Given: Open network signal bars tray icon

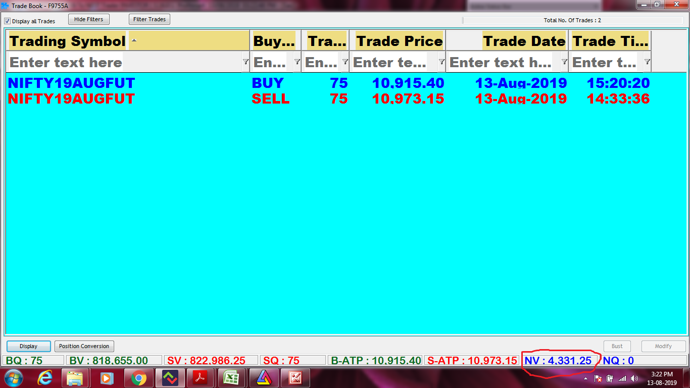Looking at the screenshot, I should coord(622,378).
